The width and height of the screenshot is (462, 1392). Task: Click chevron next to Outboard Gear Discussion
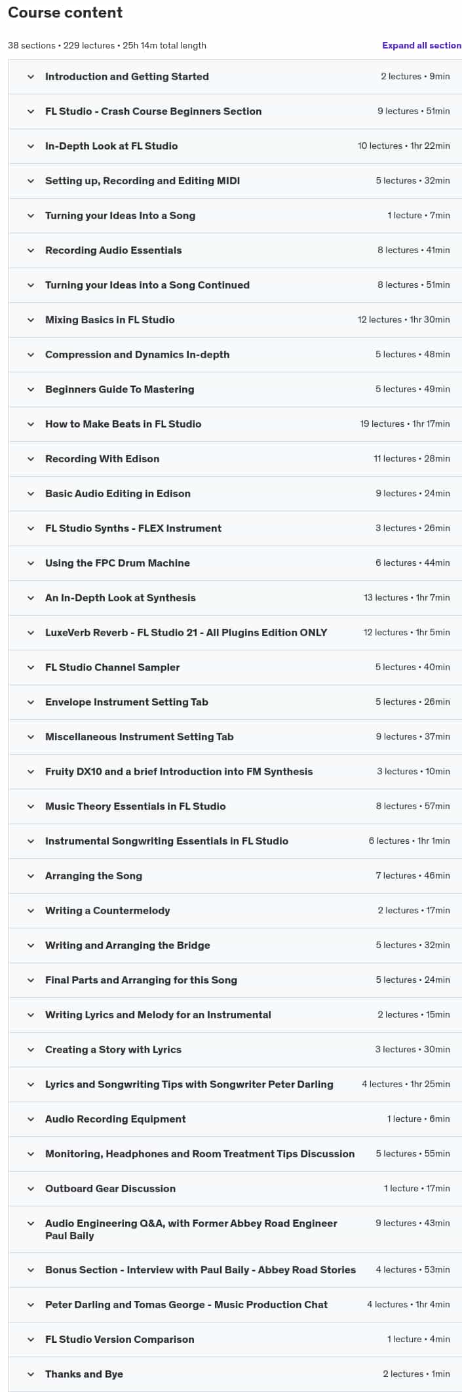(31, 1189)
